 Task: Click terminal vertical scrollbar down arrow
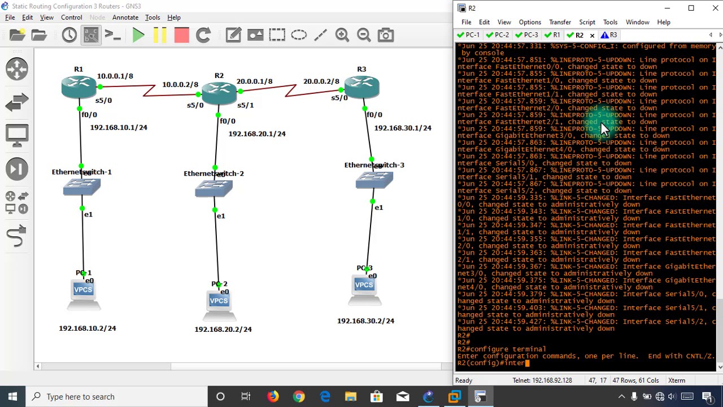pos(720,367)
